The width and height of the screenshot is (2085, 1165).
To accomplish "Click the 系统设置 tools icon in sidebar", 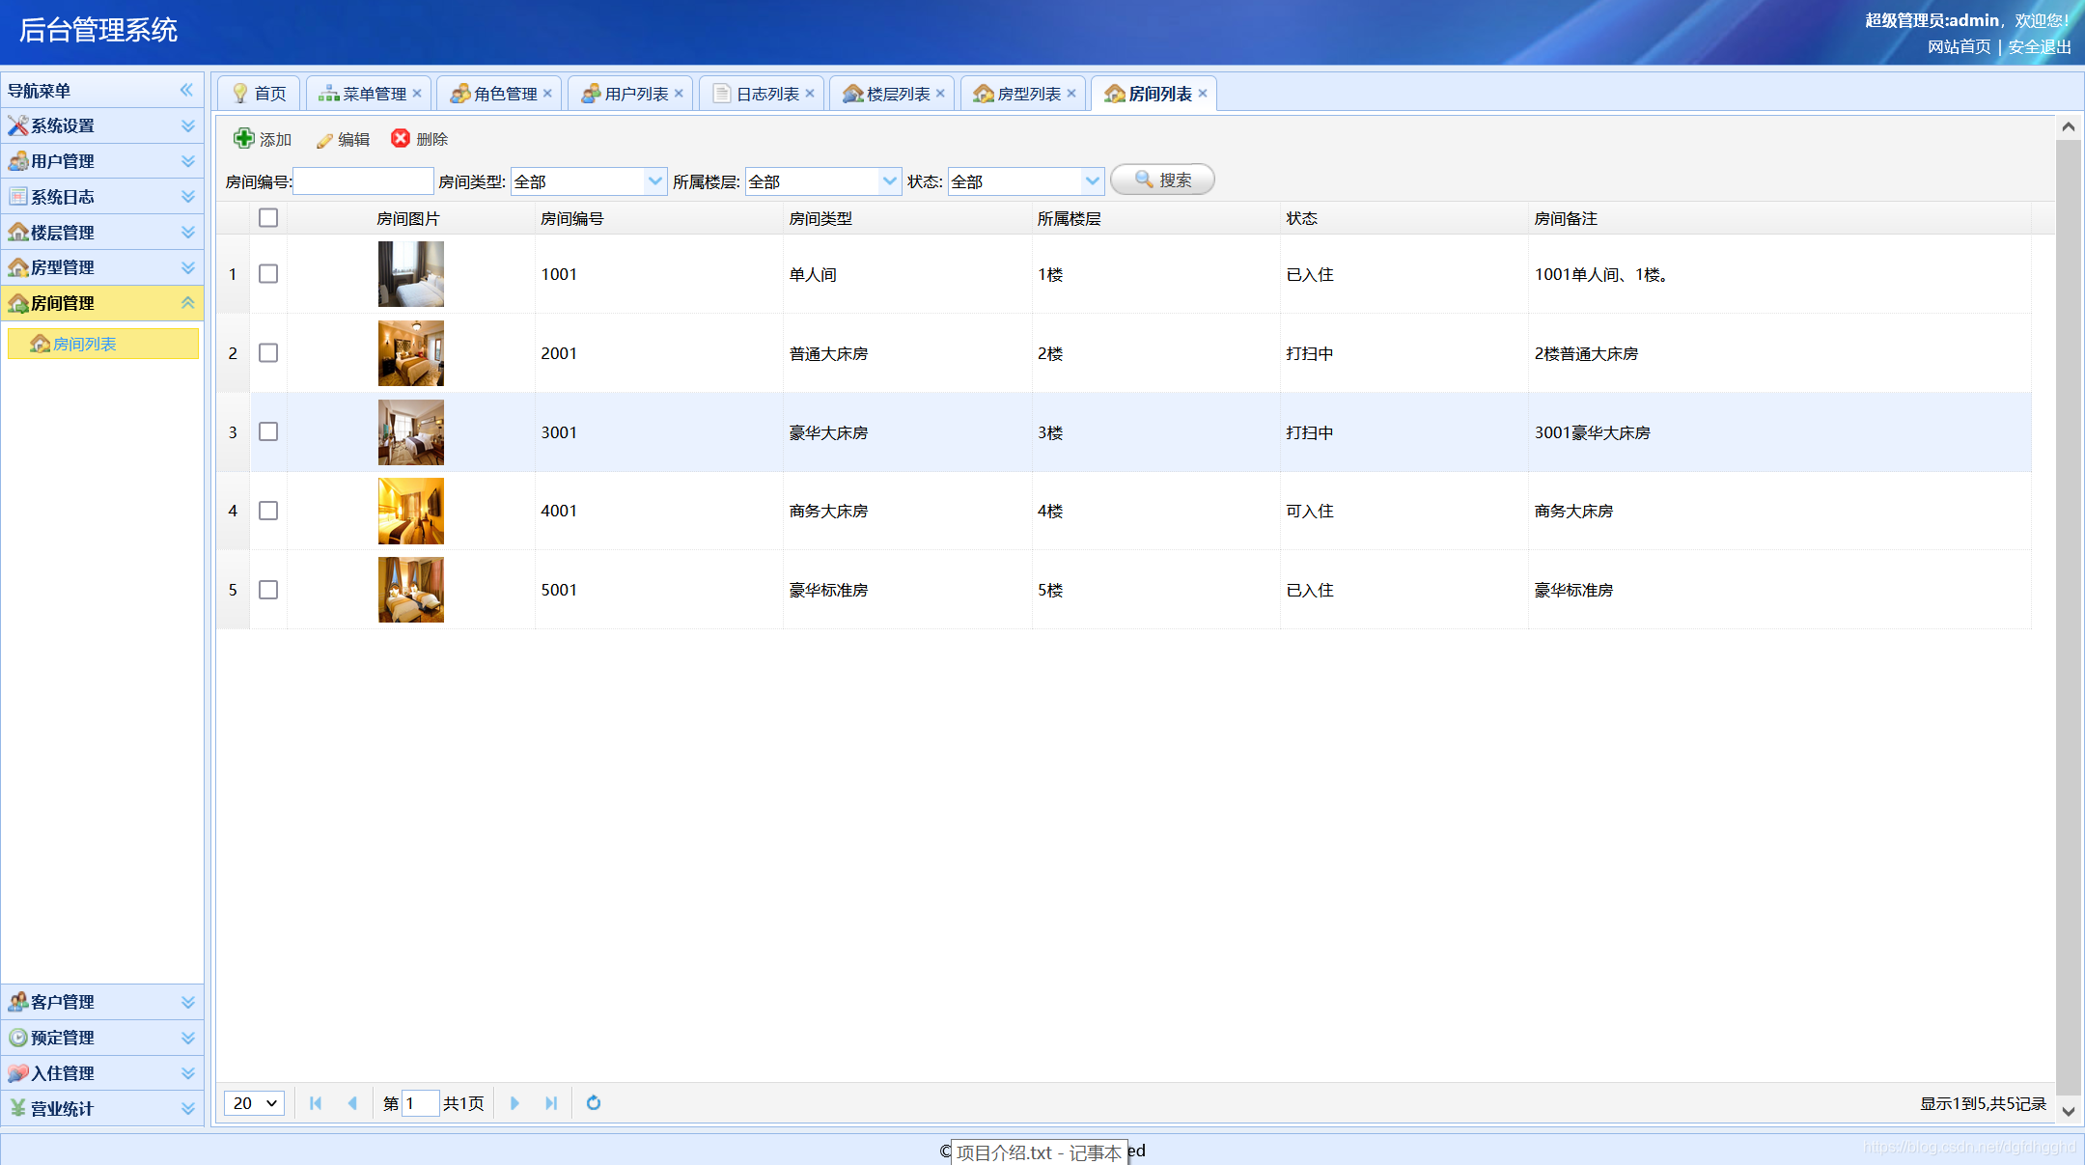I will point(18,125).
